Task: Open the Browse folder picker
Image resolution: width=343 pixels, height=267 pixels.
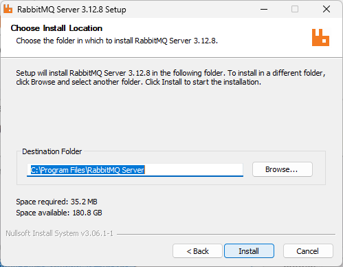Action: [x=283, y=169]
